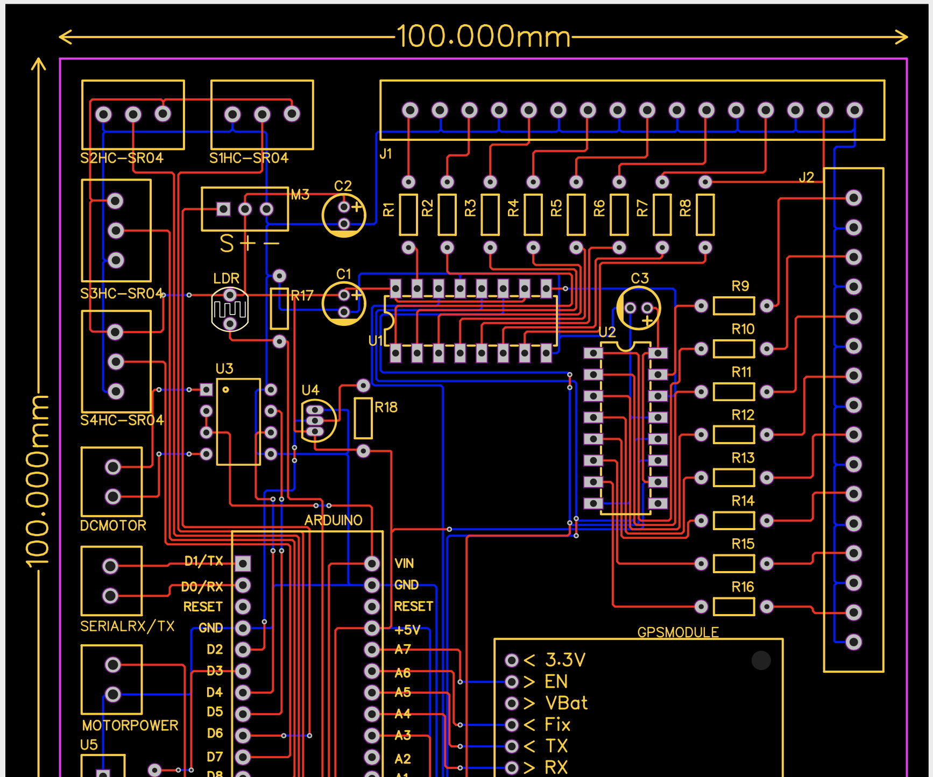Select the M3 designator text
The height and width of the screenshot is (777, 933).
click(x=300, y=195)
